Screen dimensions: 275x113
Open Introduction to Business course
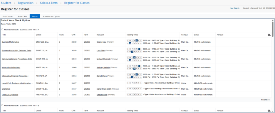coord(11,67)
